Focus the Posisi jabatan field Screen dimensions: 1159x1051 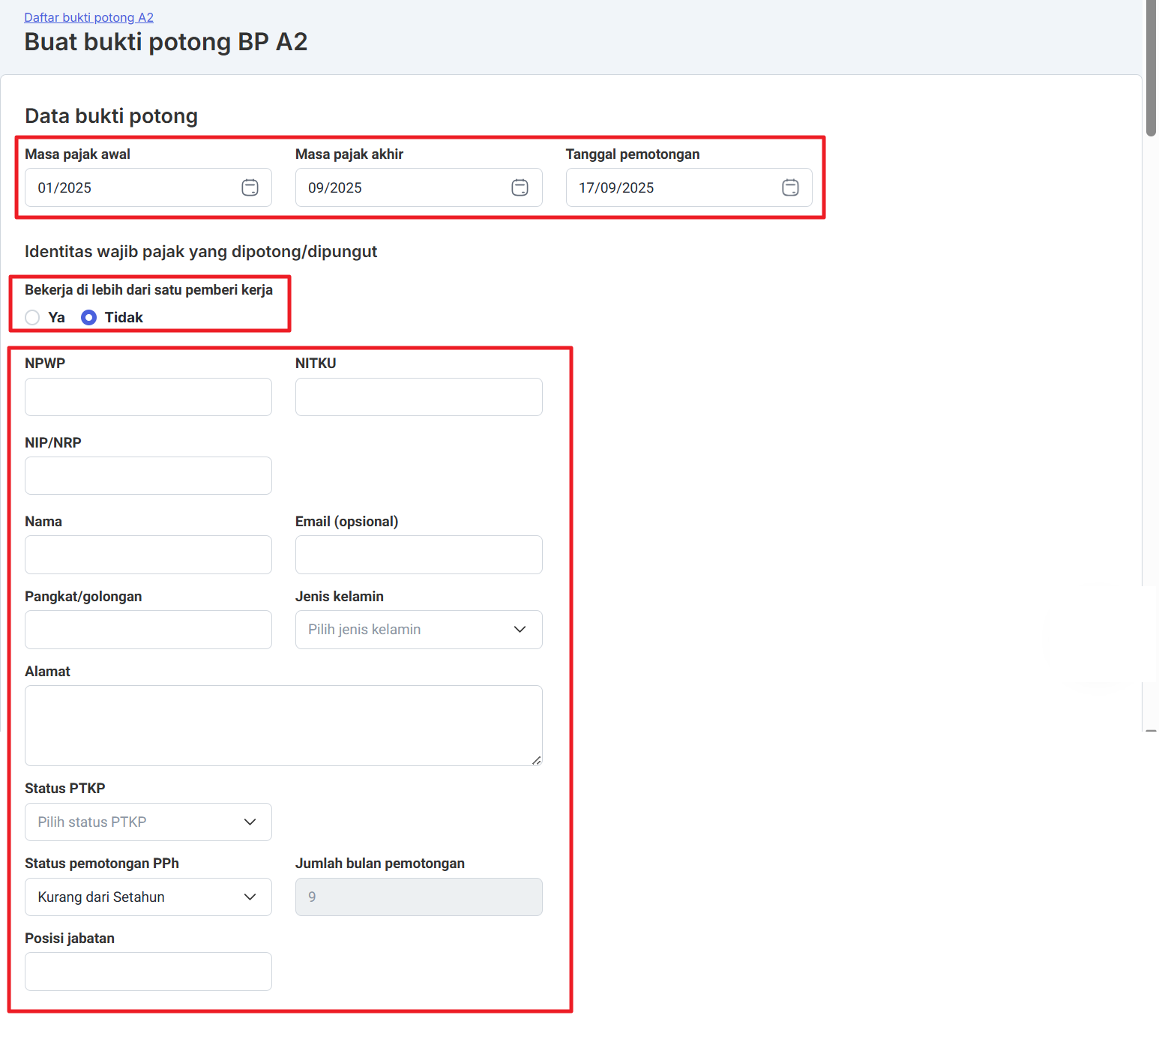click(148, 972)
